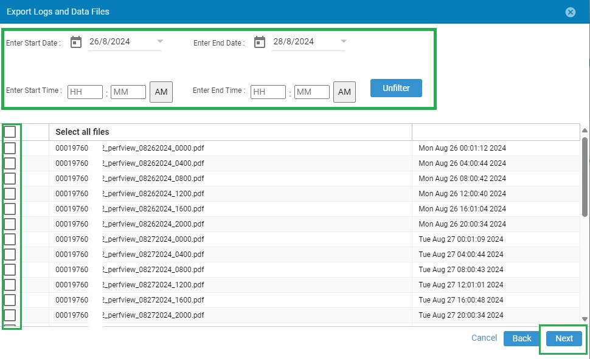Click the Cancel link

pos(484,338)
